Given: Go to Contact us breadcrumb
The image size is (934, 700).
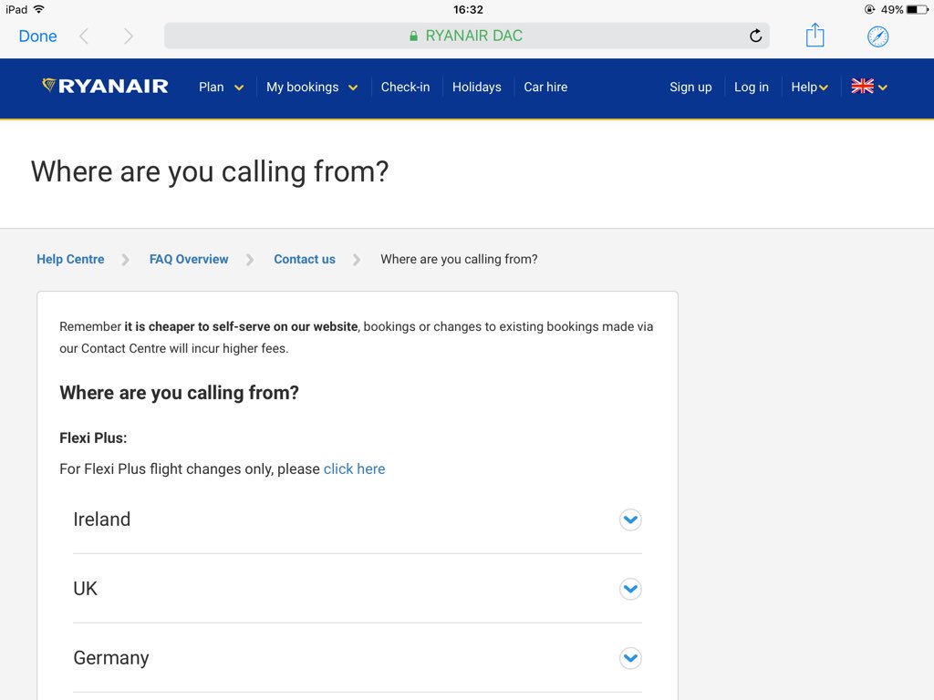Looking at the screenshot, I should (305, 259).
